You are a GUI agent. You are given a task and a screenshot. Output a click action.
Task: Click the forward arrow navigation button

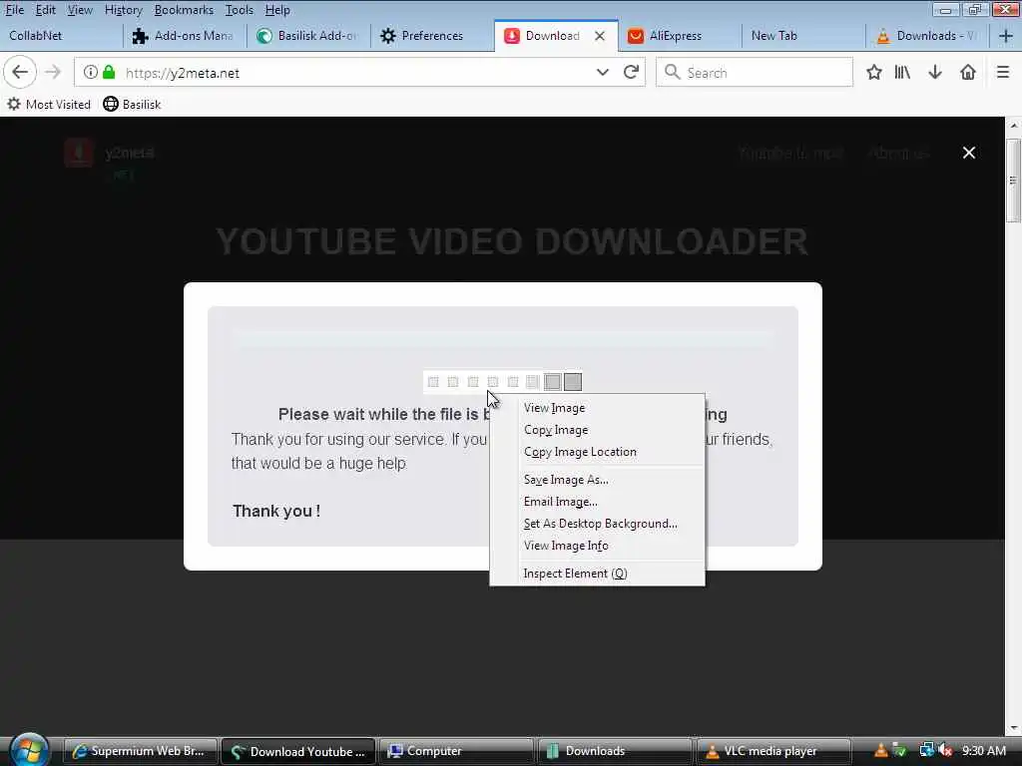click(x=53, y=72)
